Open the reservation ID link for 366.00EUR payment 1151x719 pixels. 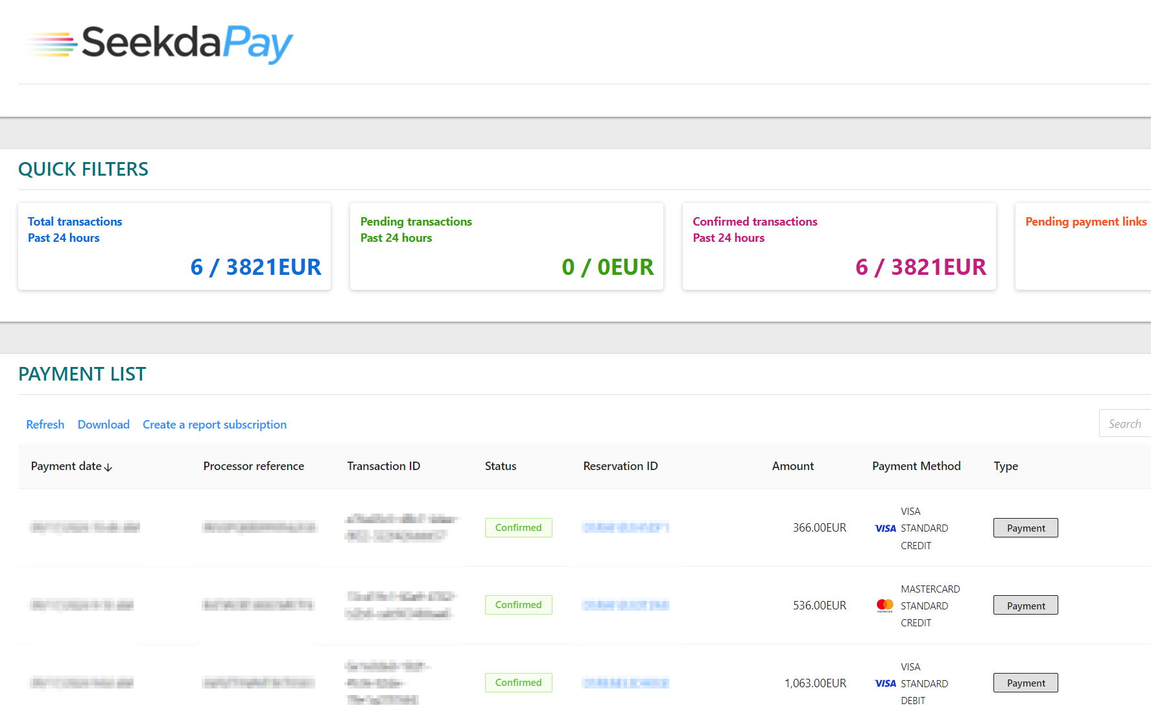pyautogui.click(x=626, y=528)
